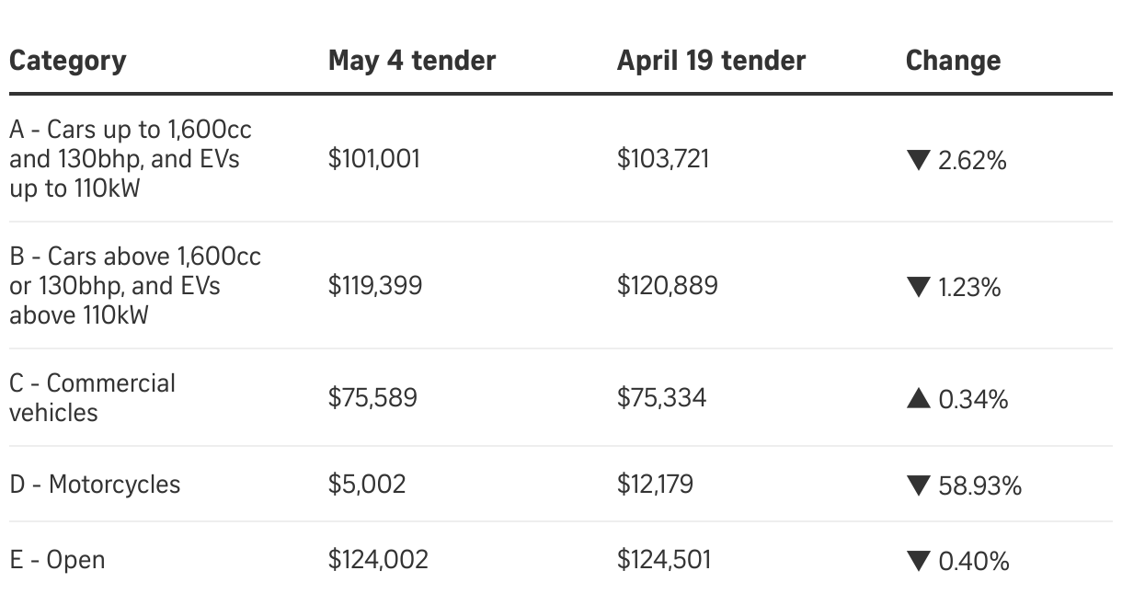Select the Category B cars description cell

(x=135, y=285)
